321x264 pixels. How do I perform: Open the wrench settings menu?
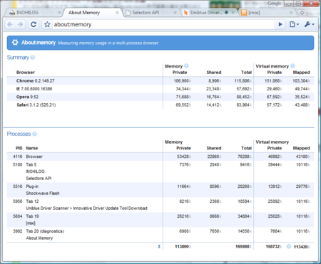click(x=309, y=24)
